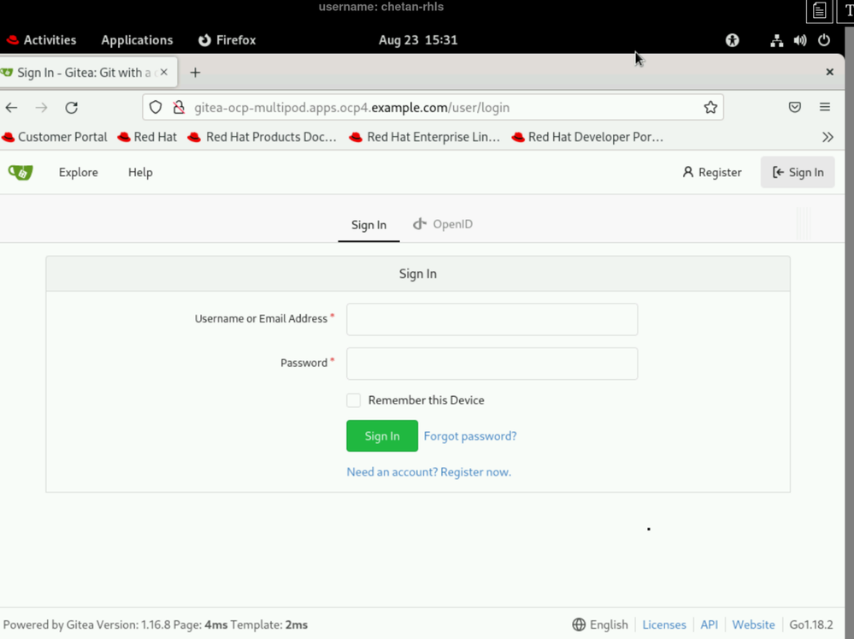Open the GNOME accessibility menu icon
854x639 pixels.
click(732, 40)
